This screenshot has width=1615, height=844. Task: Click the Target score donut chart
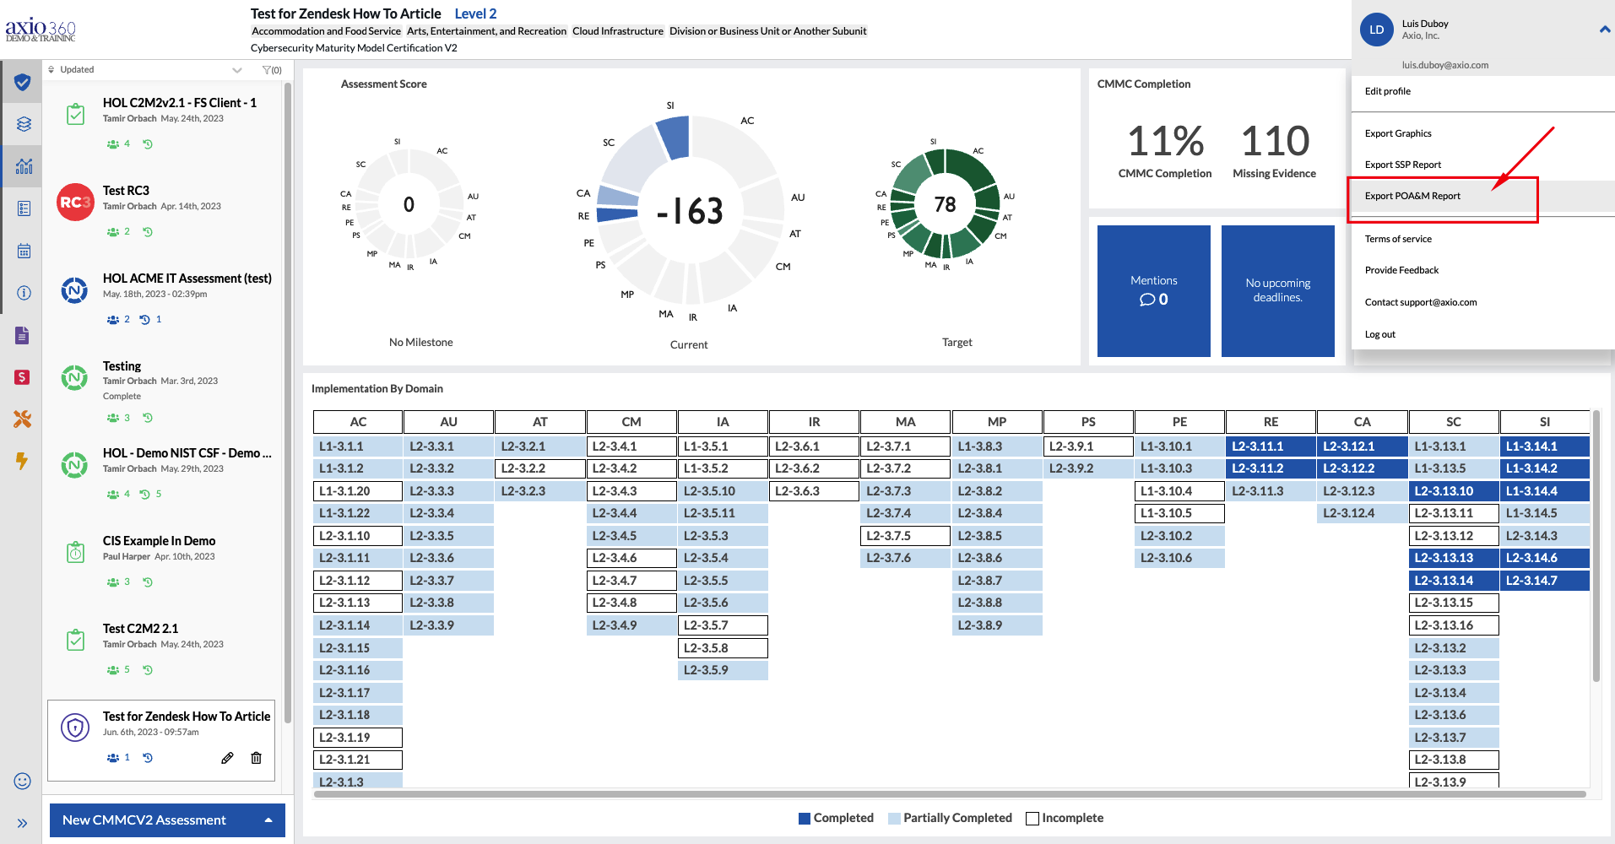(x=945, y=203)
